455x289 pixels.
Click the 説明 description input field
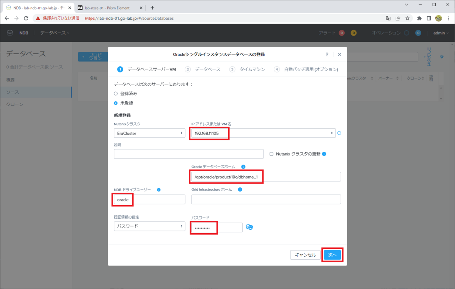(x=188, y=154)
